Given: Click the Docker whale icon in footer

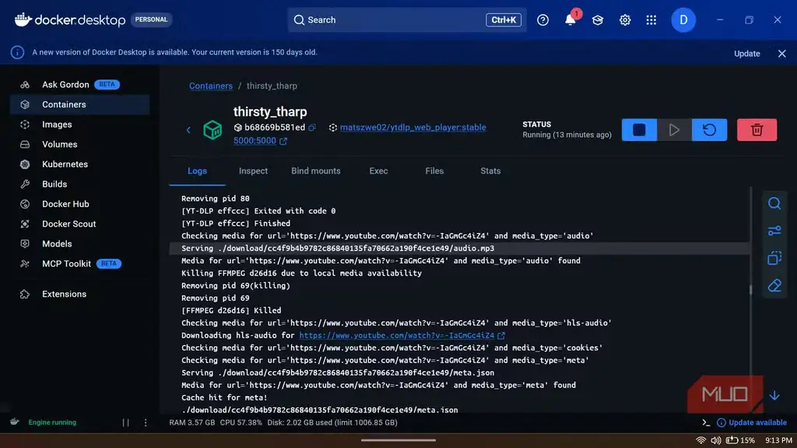Looking at the screenshot, I should (x=15, y=422).
